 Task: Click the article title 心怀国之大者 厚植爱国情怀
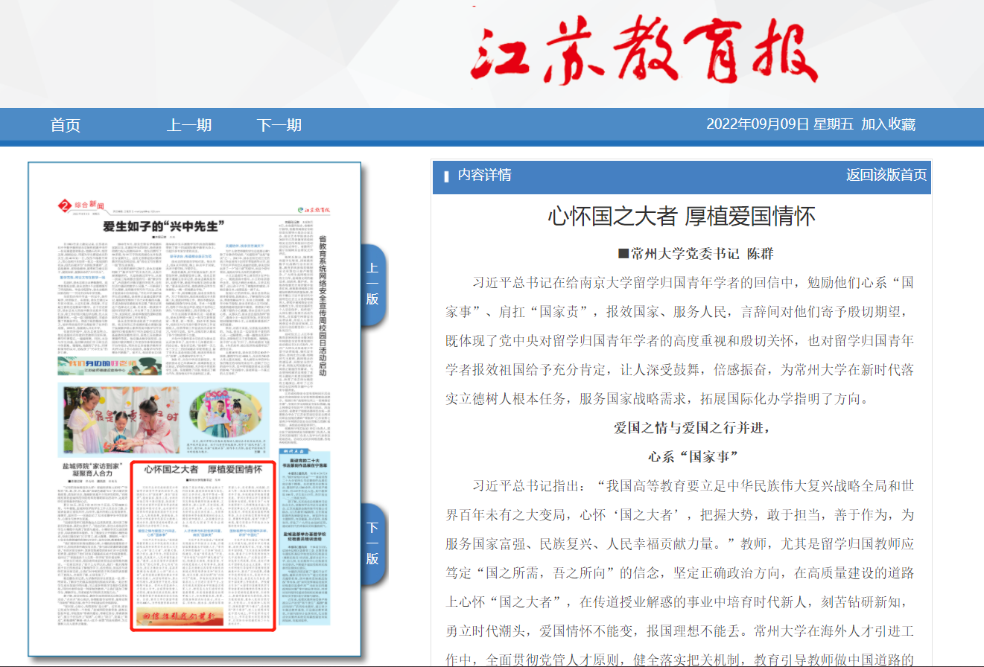click(x=681, y=217)
